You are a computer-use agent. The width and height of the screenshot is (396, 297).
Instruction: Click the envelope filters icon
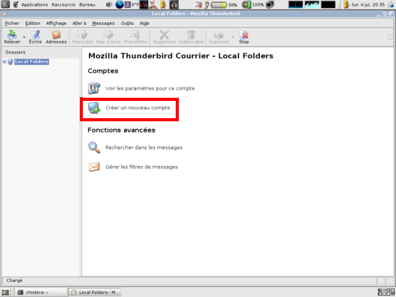click(94, 166)
